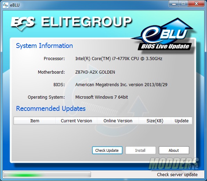Open the About dialog
Image resolution: width=207 pixels, height=181 pixels.
[174, 150]
